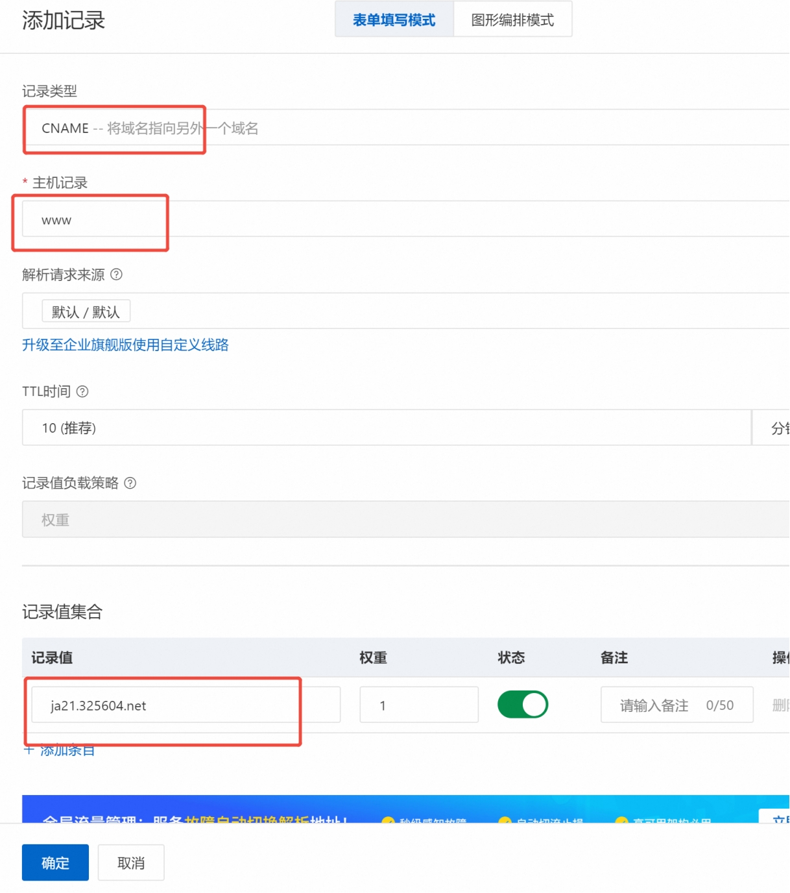Click the record value field ja21.325604.net
The height and width of the screenshot is (893, 790).
(x=186, y=705)
